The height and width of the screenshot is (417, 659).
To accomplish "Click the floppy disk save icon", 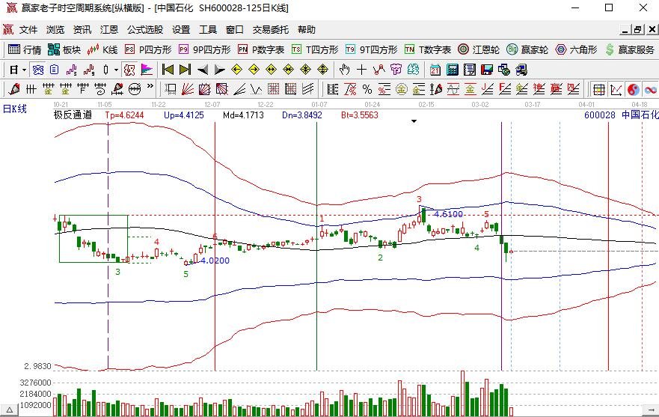I will (487, 70).
